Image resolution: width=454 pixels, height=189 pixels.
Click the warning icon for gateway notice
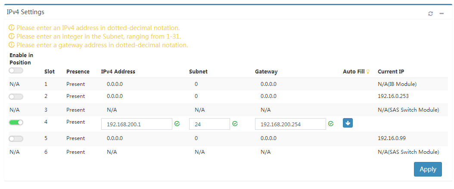pos(11,45)
